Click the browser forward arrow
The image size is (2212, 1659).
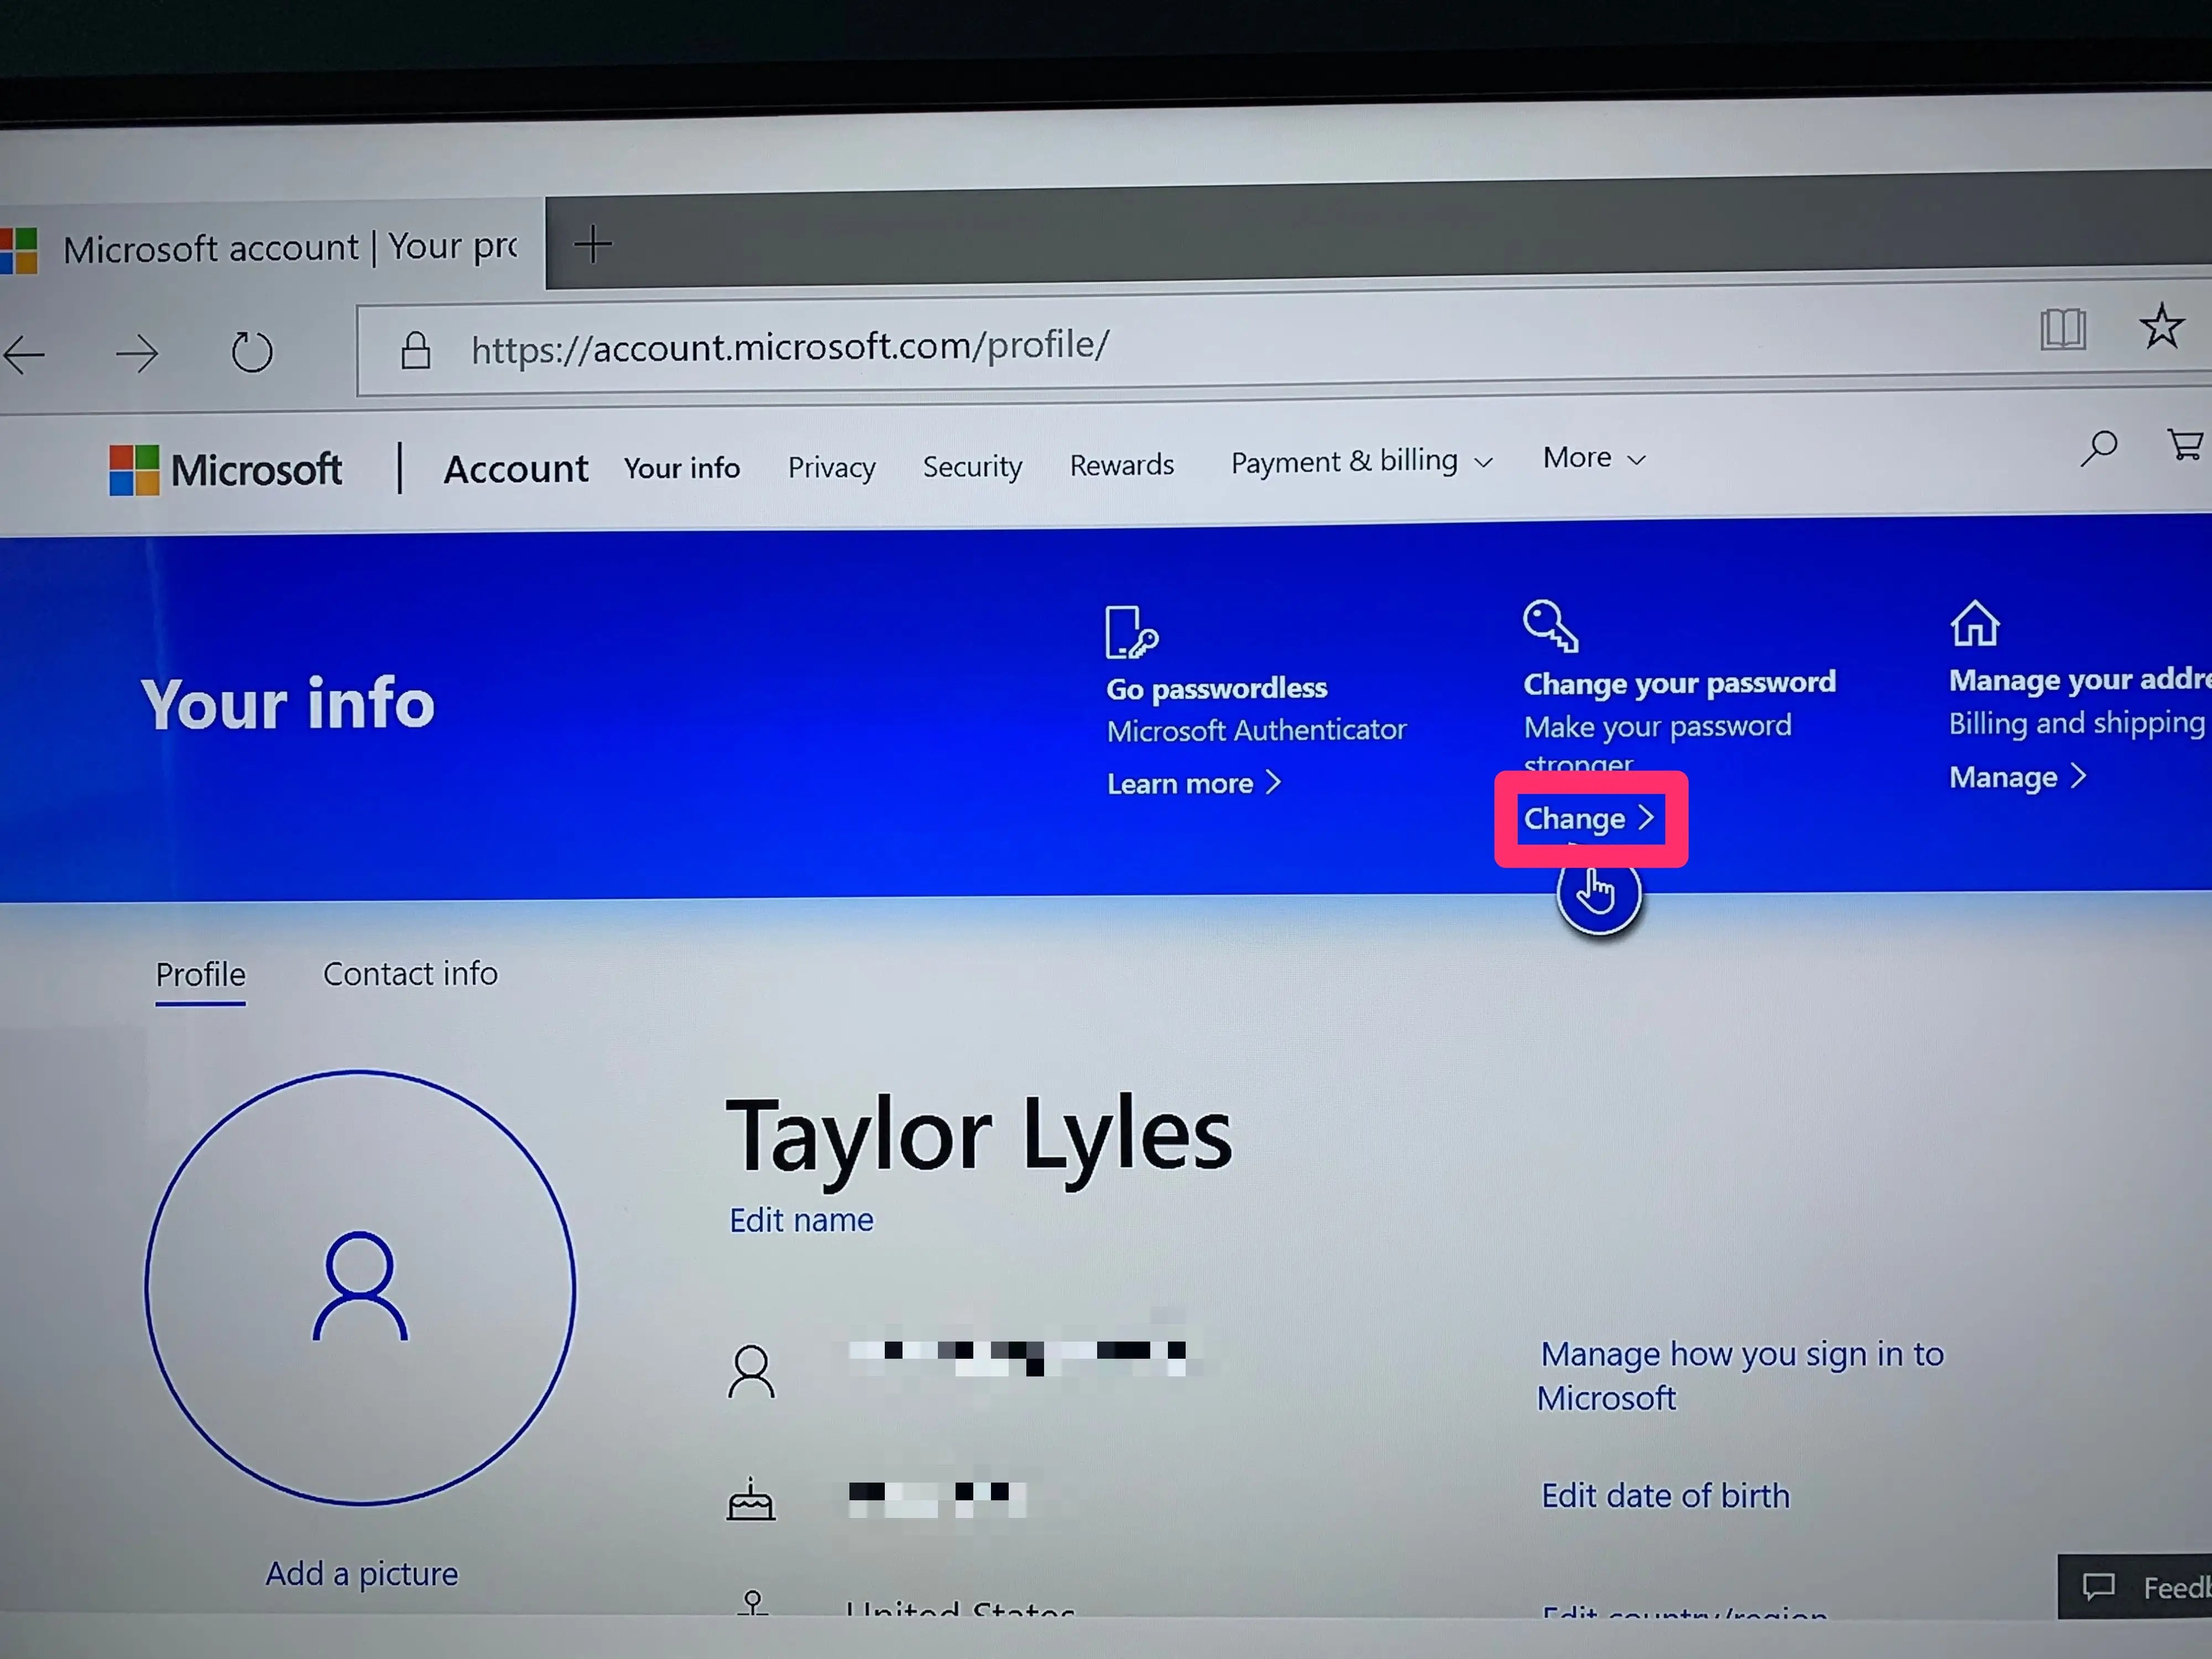(137, 354)
